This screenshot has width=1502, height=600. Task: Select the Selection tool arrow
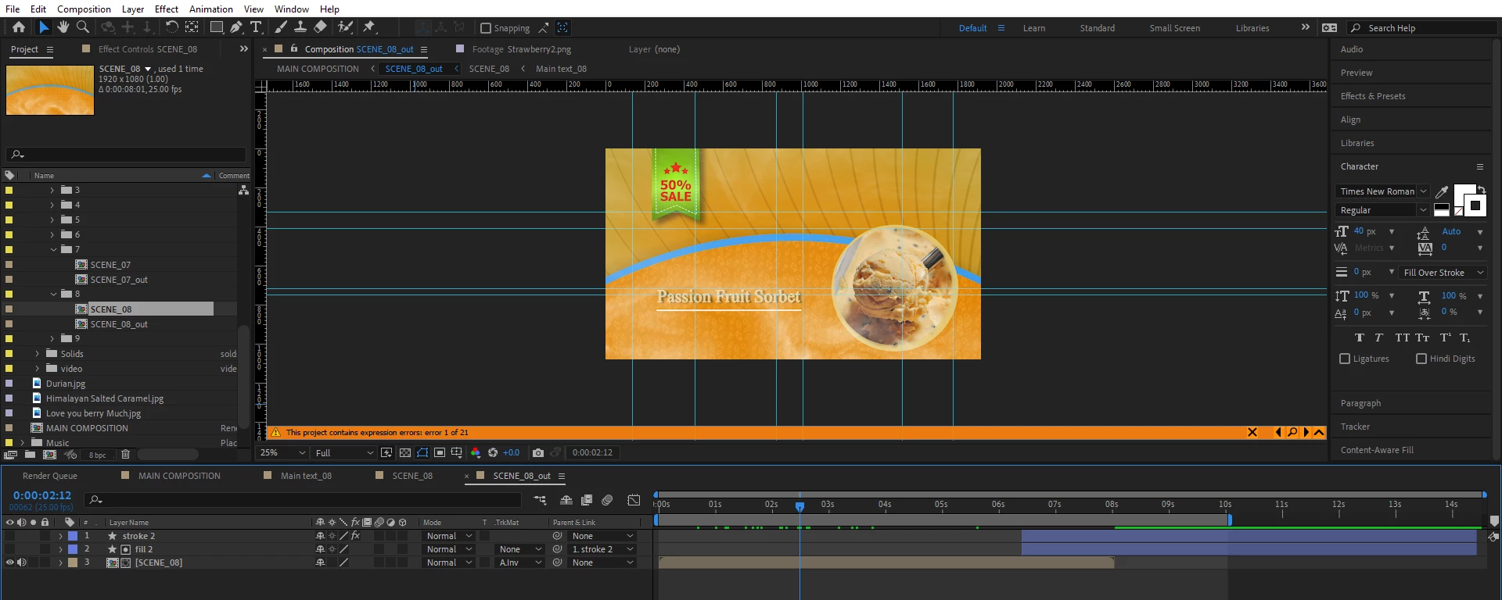(x=44, y=27)
